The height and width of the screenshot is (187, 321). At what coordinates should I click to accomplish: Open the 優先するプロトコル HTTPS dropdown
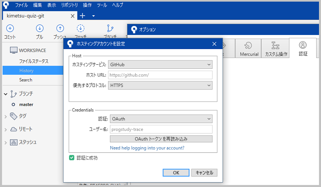click(160, 85)
